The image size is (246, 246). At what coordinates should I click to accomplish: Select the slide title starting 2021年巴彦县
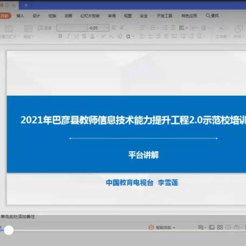click(x=133, y=120)
